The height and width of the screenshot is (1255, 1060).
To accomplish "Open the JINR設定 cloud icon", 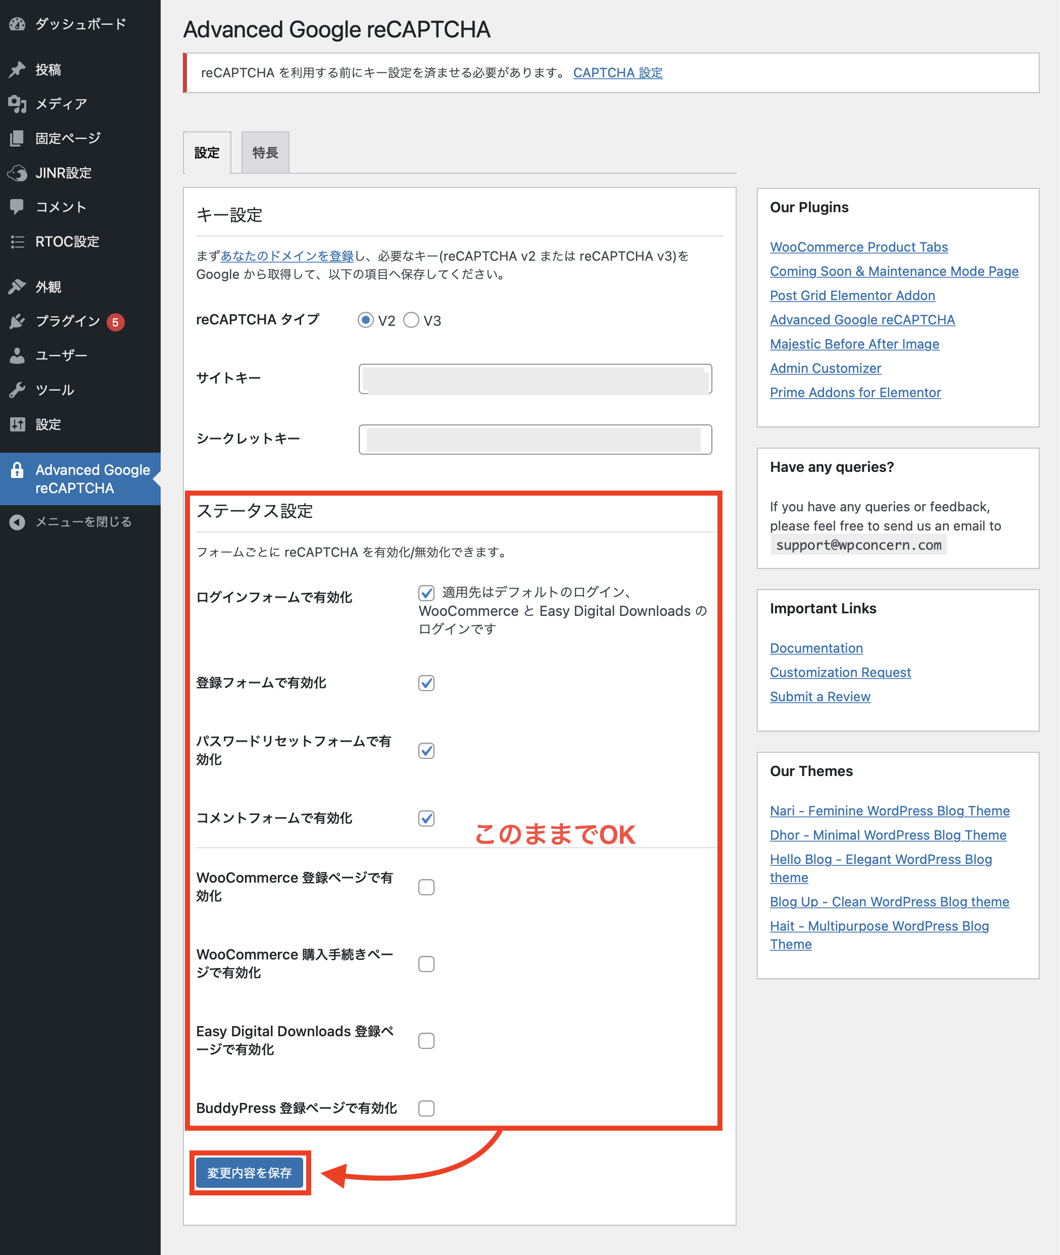I will [17, 172].
